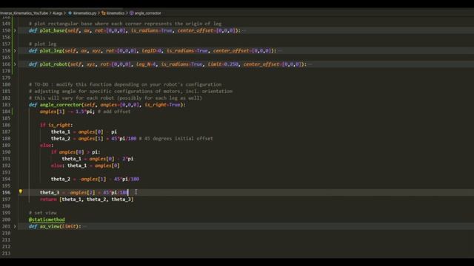Expand the folded plot_robot function
474x266 pixels.
[15, 64]
